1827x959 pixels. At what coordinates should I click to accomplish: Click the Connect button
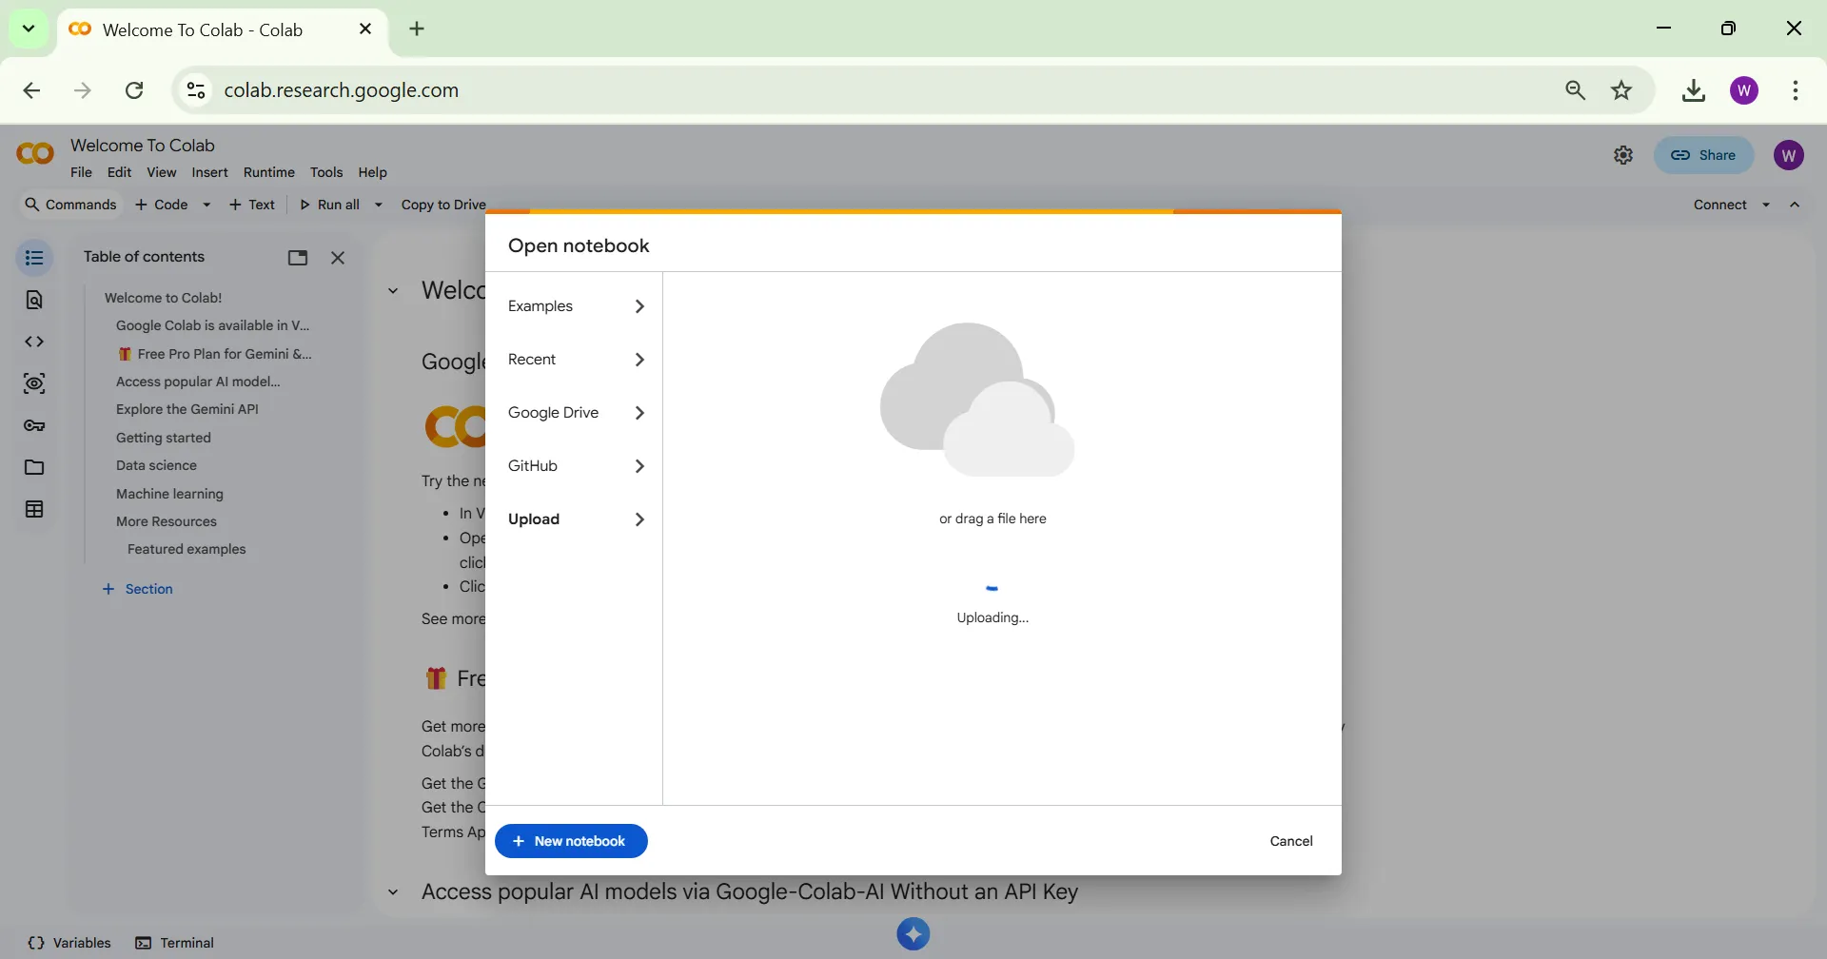tap(1720, 205)
